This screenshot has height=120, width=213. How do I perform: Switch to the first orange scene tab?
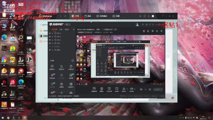[x=55, y=29]
